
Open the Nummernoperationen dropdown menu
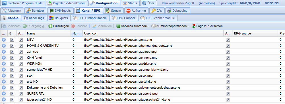pos(170,26)
